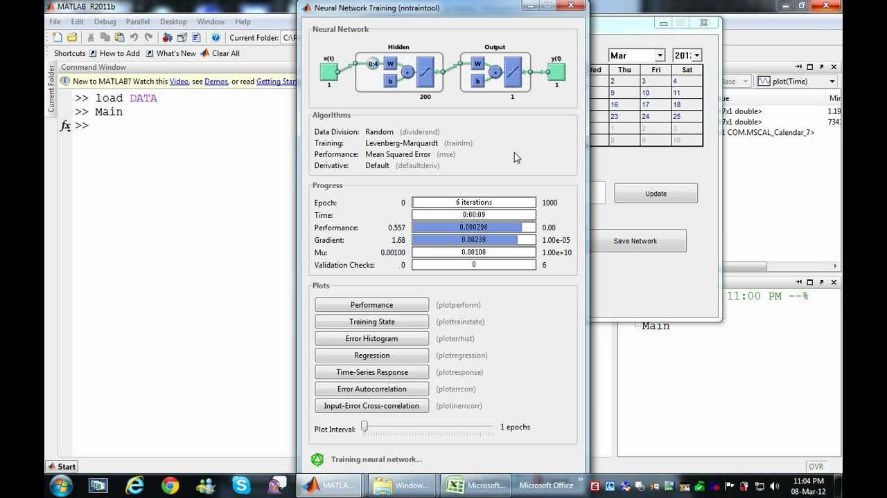This screenshot has width=887, height=498.
Task: Click the Workspace horizontal scrollbar
Action: point(744,266)
